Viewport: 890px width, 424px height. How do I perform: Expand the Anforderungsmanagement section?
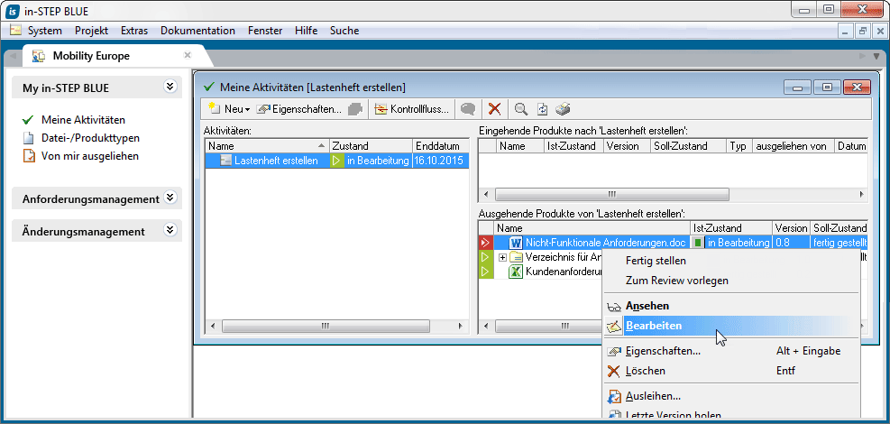170,198
